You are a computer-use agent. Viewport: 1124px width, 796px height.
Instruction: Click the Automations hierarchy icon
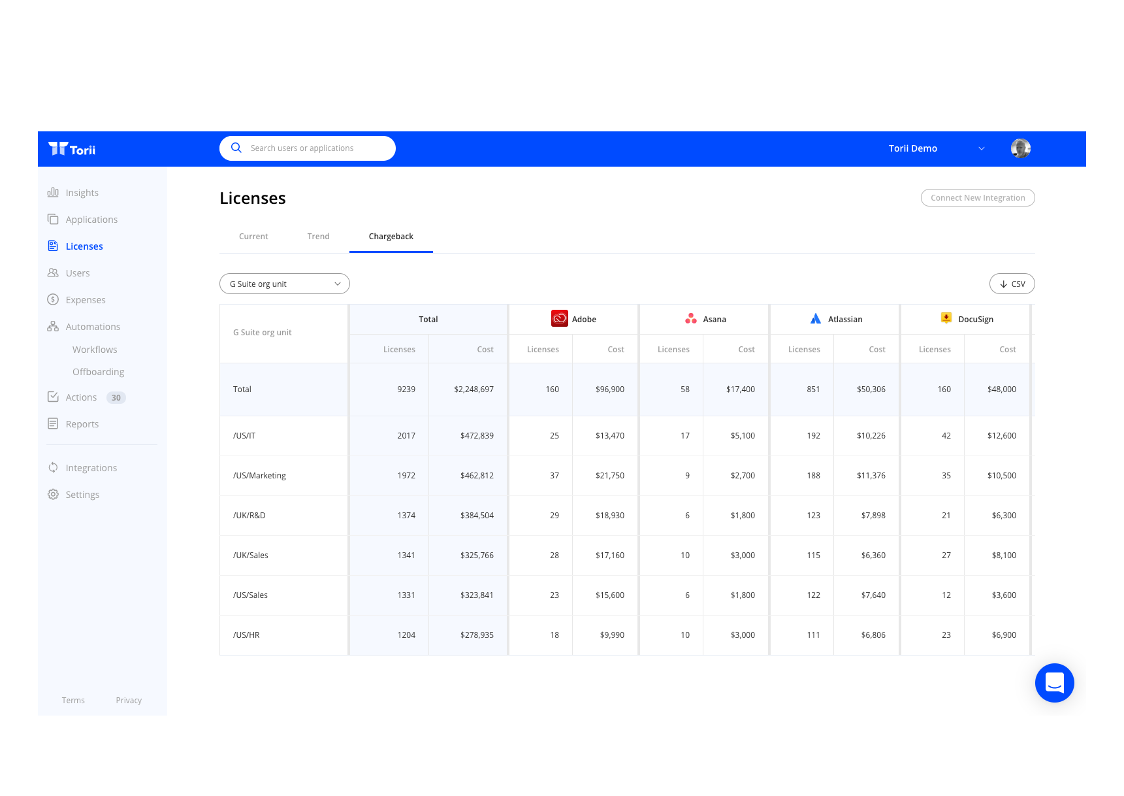tap(53, 326)
